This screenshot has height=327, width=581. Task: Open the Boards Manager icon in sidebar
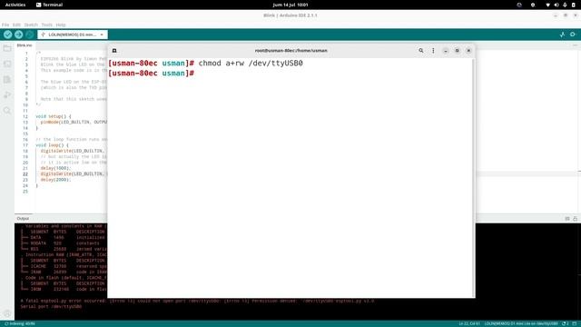pos(7,64)
